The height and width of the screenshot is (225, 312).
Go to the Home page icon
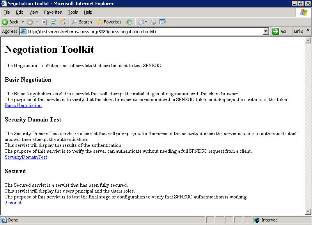(x=63, y=22)
